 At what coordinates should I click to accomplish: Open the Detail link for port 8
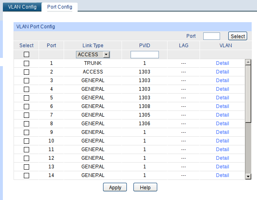click(223, 124)
